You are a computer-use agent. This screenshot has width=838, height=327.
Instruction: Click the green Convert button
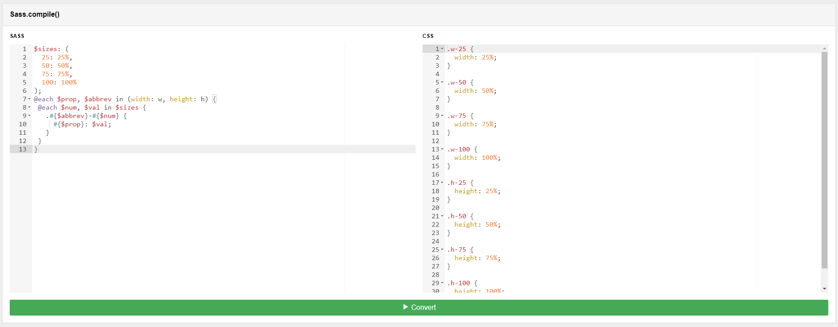419,307
